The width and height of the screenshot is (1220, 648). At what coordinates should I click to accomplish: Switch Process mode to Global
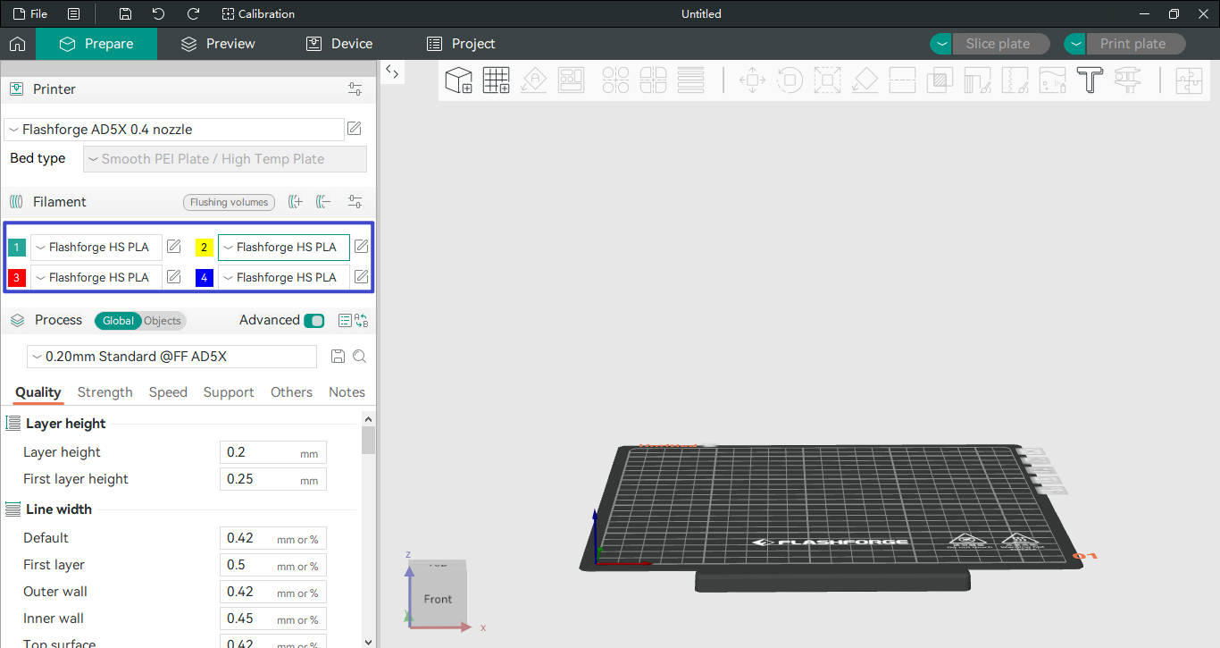pos(118,321)
